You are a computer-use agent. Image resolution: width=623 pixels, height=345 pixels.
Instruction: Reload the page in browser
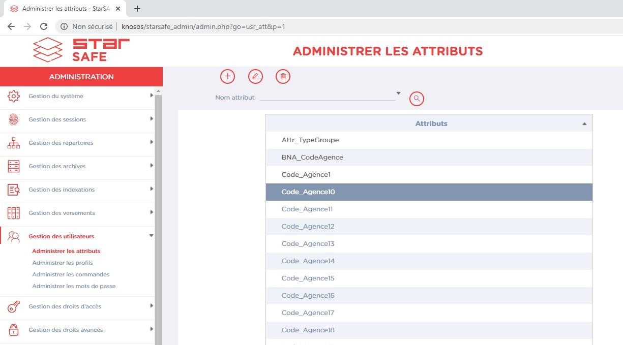[x=44, y=26]
